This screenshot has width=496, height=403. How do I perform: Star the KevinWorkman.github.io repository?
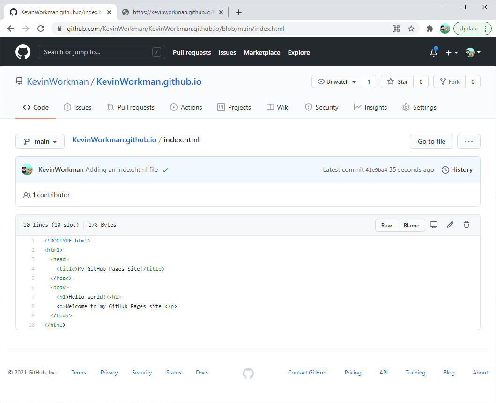397,81
